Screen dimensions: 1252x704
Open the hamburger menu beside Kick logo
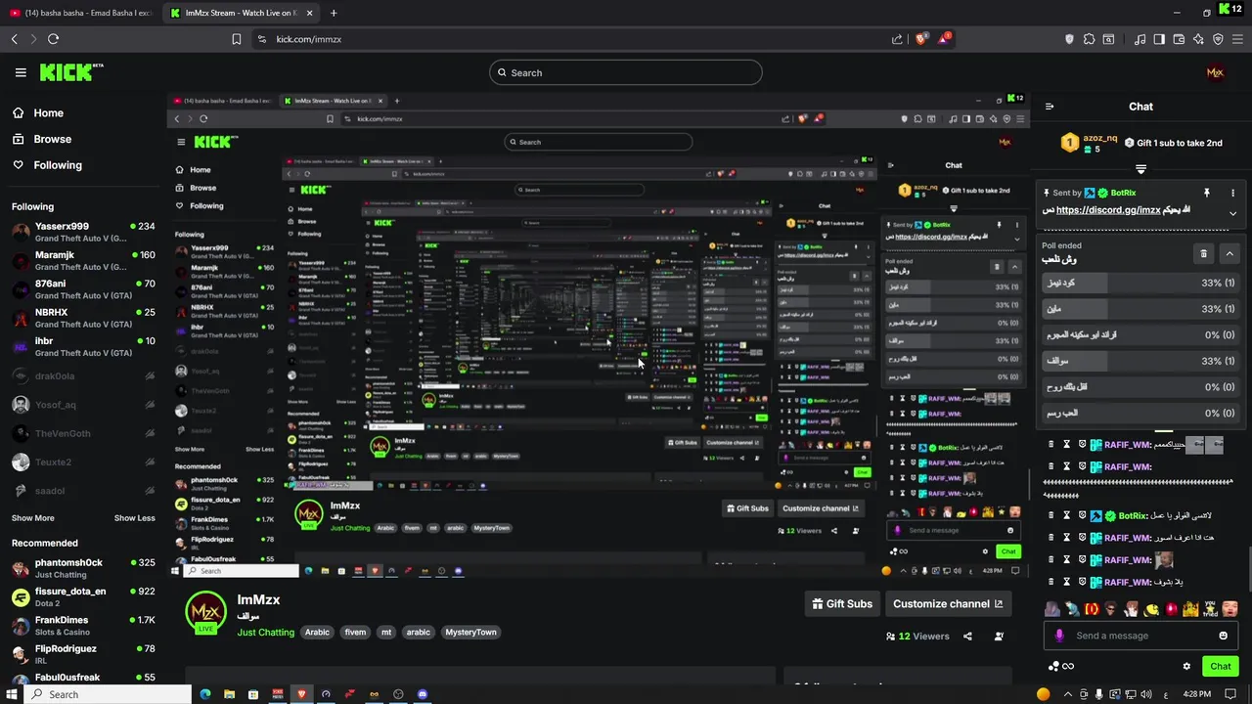21,72
